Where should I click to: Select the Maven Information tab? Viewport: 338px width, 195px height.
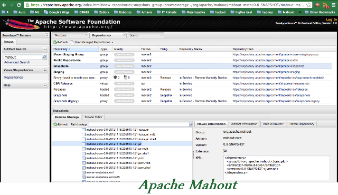211,124
